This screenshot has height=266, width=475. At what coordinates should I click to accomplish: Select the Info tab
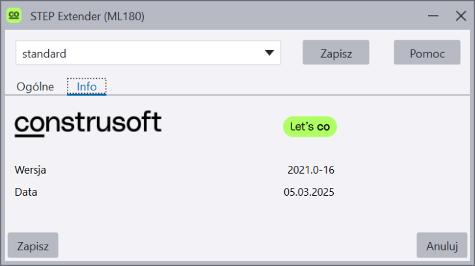click(x=87, y=86)
